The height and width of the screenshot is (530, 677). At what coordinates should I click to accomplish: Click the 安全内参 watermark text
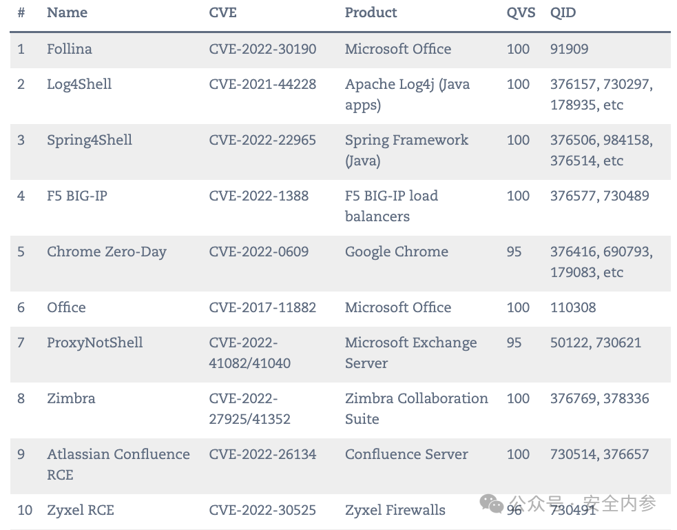tap(620, 503)
